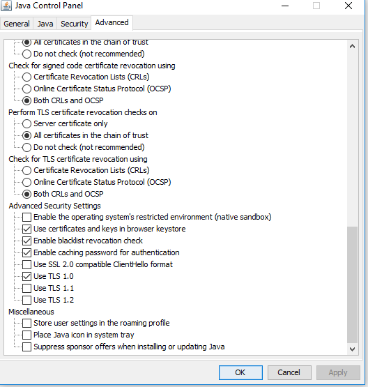The image size is (368, 387).
Task: Select Server certificate only radio button
Action: [x=26, y=123]
